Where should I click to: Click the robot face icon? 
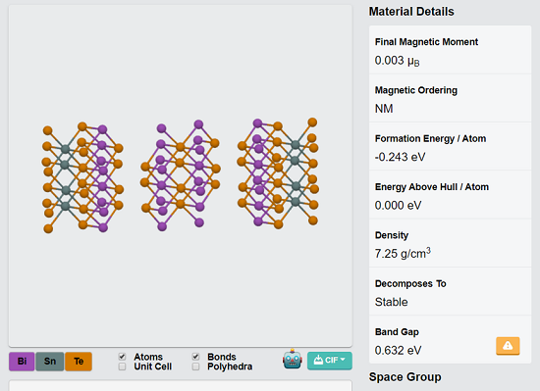pyautogui.click(x=293, y=360)
